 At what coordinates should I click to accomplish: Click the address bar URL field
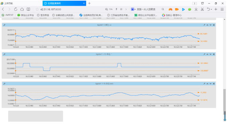coord(69,9)
